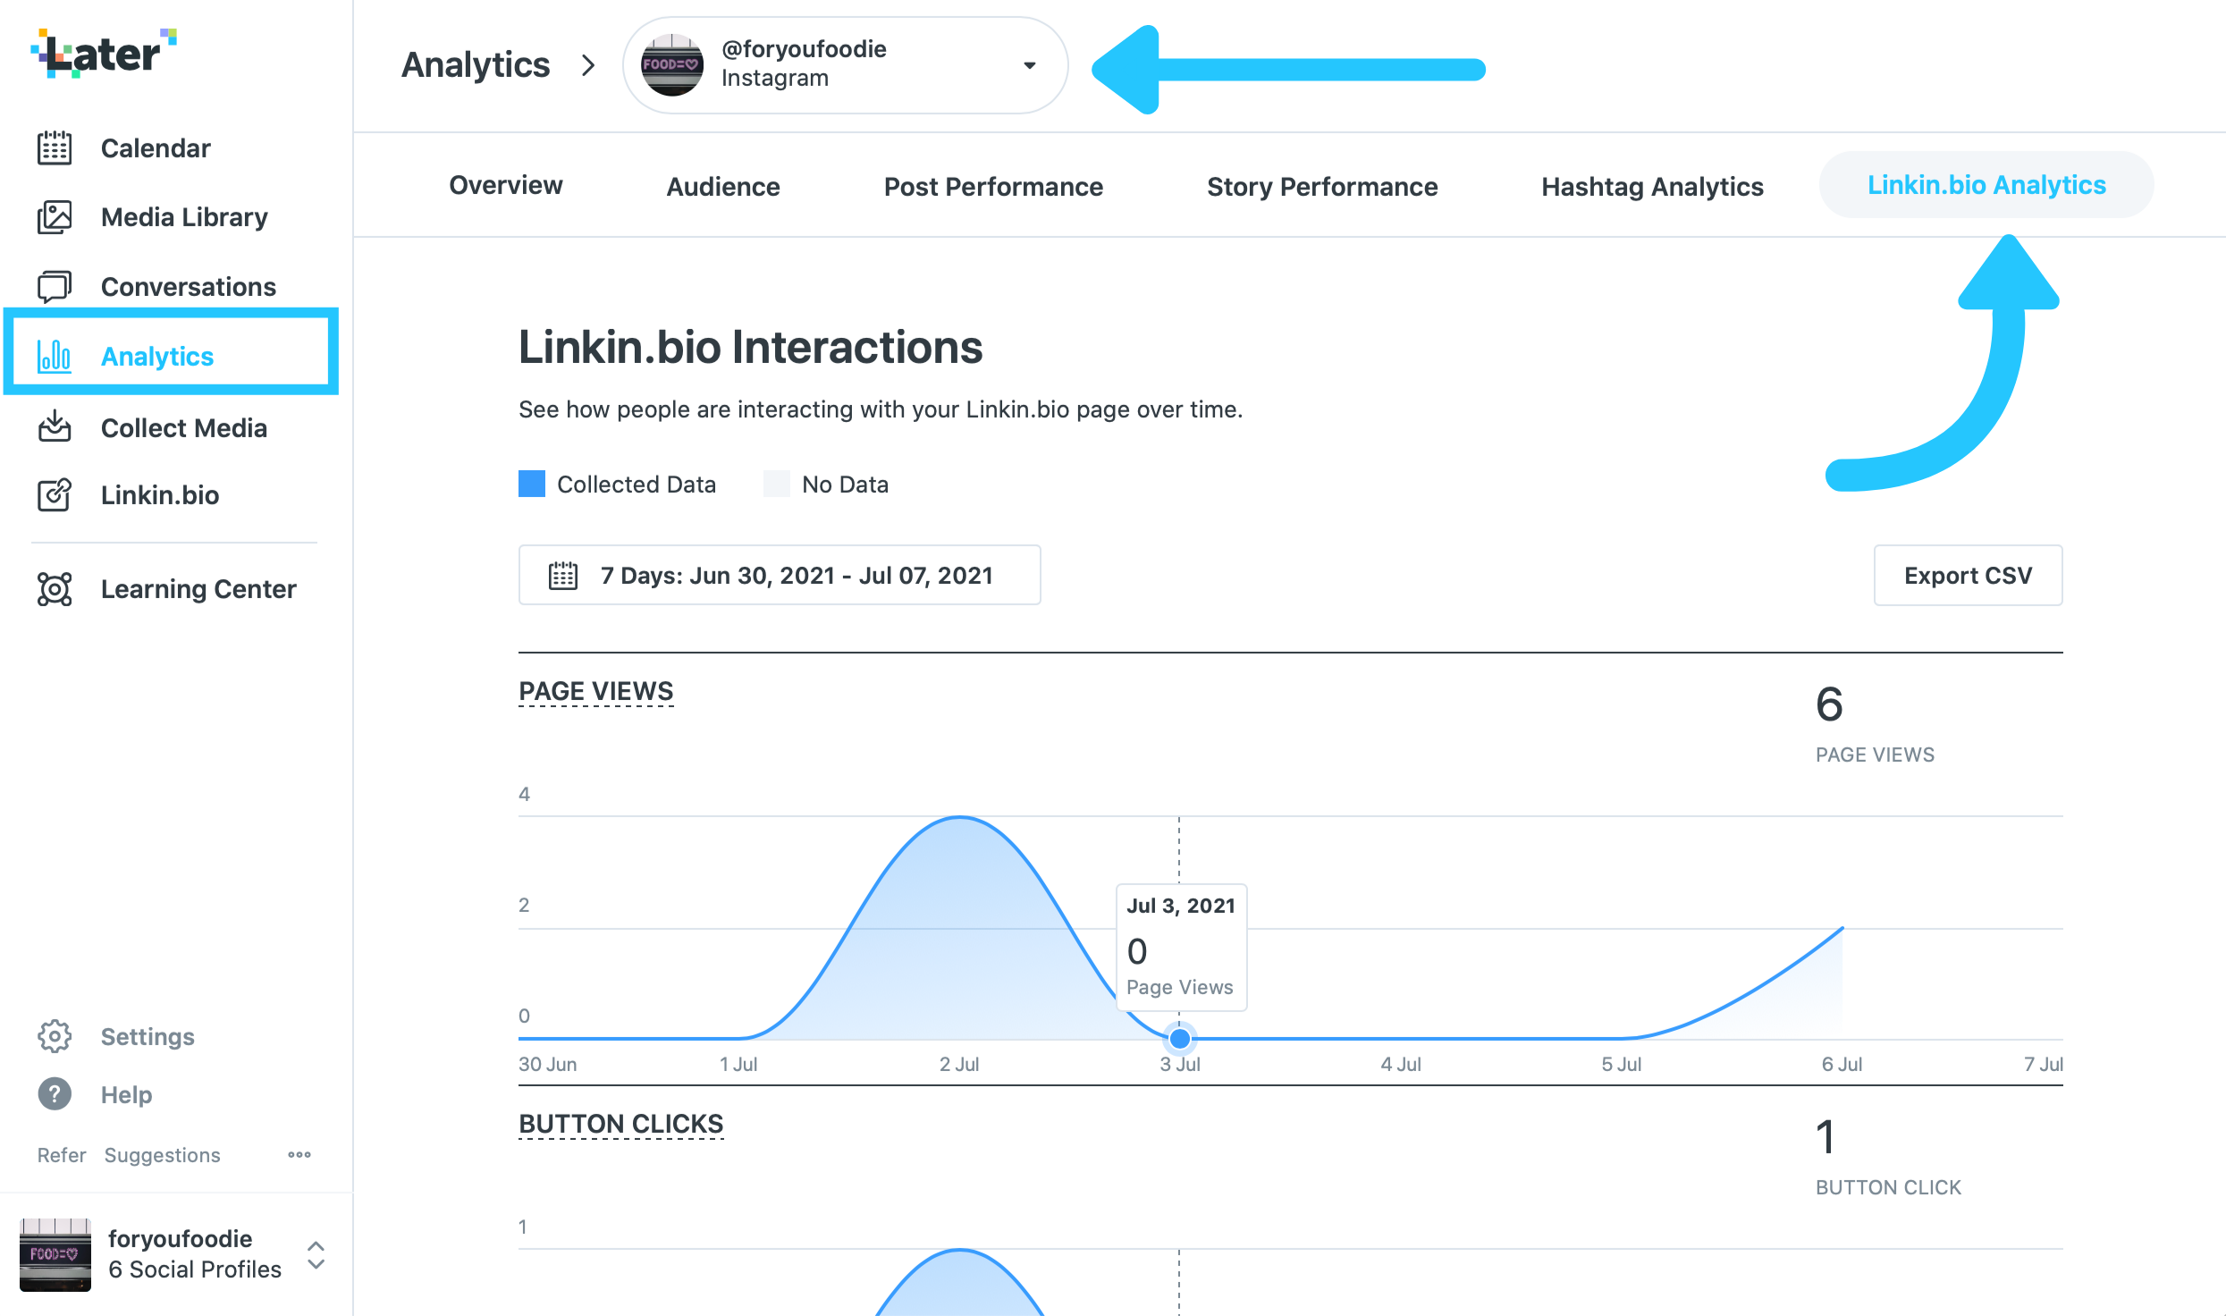Switch to the Story Performance tab
The image size is (2226, 1316).
(1322, 186)
